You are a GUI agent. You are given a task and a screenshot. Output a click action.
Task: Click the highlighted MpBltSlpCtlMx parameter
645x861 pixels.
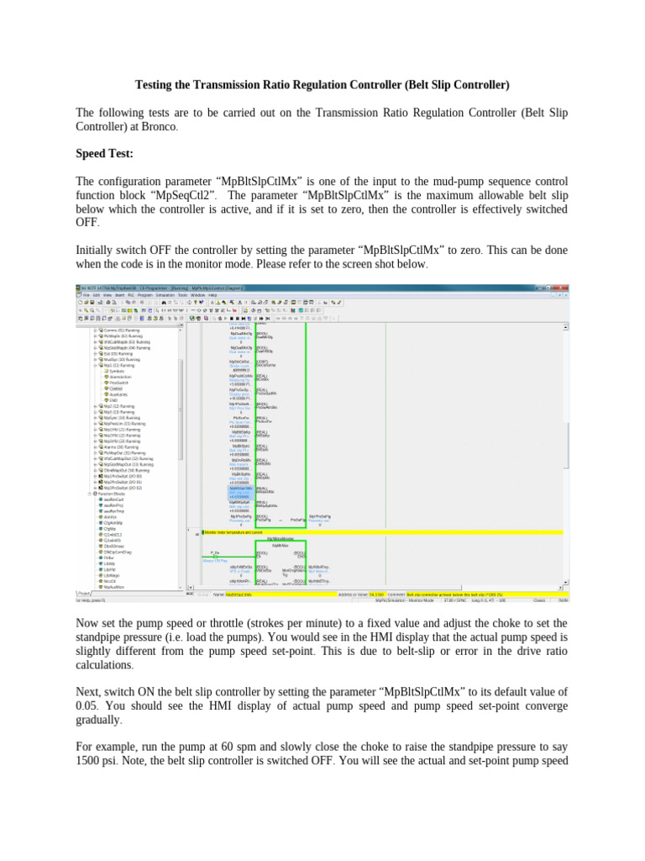(241, 491)
